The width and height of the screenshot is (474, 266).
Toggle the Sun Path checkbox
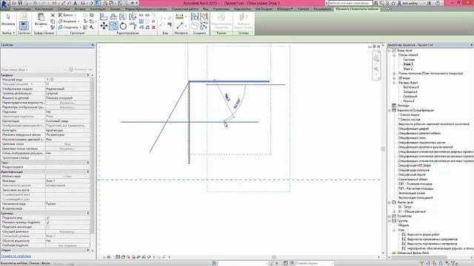point(48,157)
